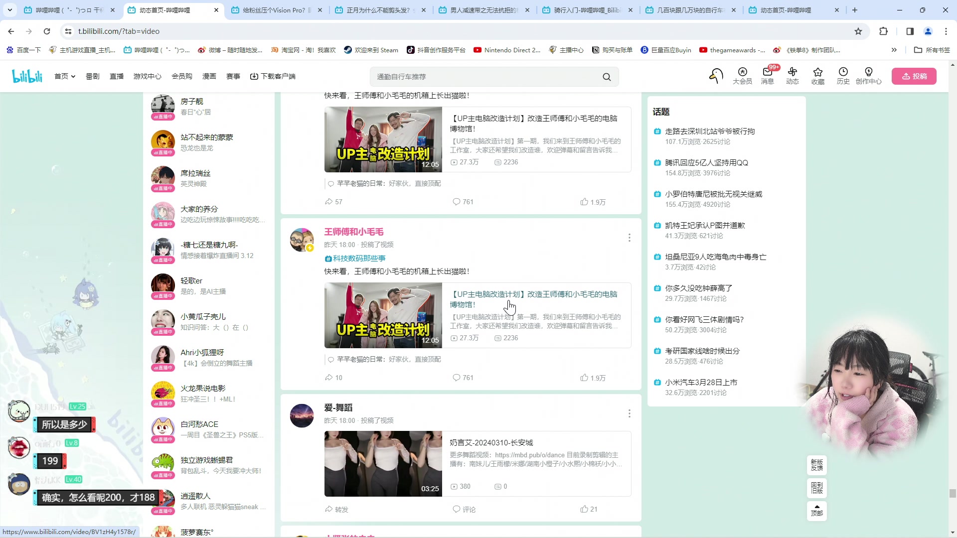Open the 消息 messages icon

click(x=768, y=76)
